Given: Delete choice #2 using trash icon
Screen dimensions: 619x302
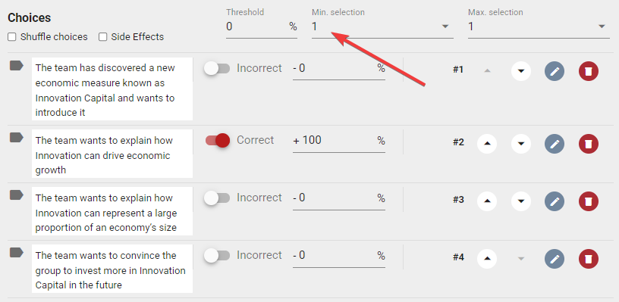Looking at the screenshot, I should (588, 144).
